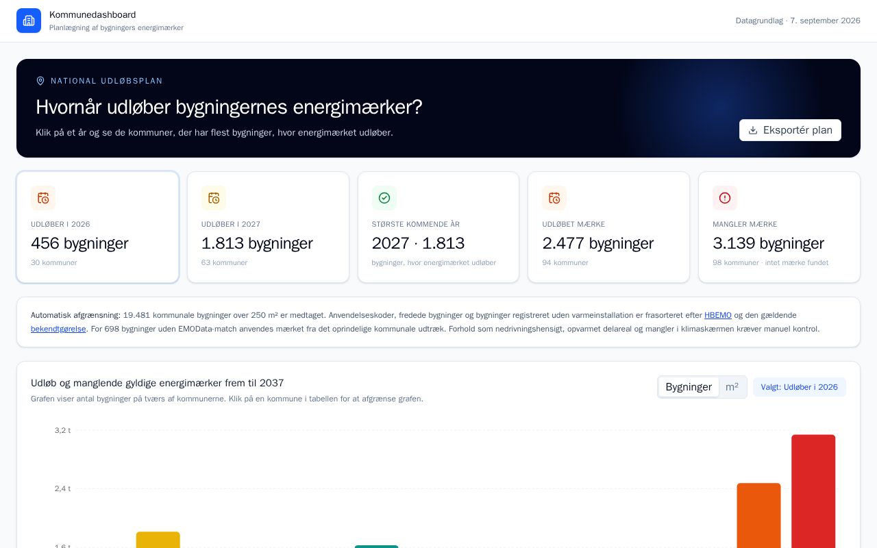The width and height of the screenshot is (877, 548).
Task: Click the Valgt: Udløber i 2026 chip
Action: [x=800, y=387]
